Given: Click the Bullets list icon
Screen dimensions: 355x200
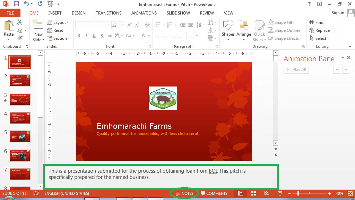Looking at the screenshot, I should (x=158, y=25).
